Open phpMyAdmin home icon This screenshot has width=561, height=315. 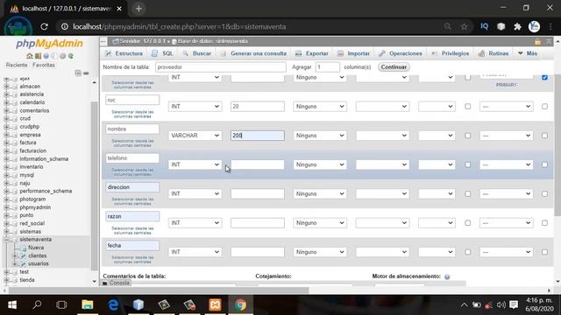coord(29,56)
